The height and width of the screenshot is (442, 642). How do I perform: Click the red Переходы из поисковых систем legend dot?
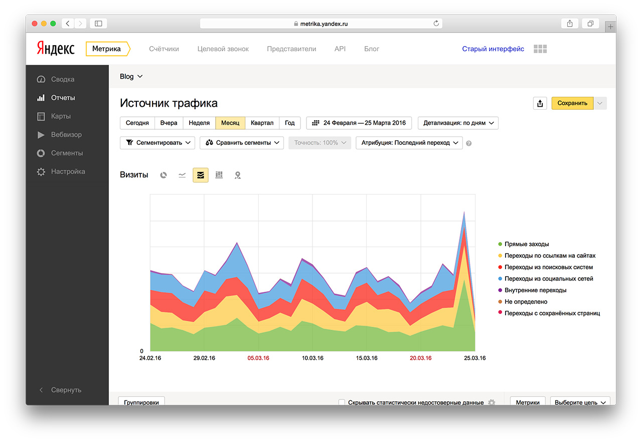coord(500,268)
